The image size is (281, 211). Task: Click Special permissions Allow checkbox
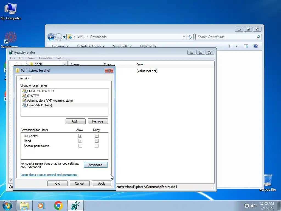80,146
